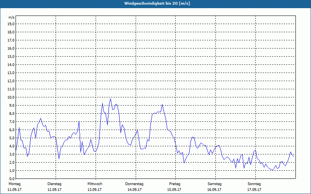Screen dimensions: 311x194
Task: Click the highest wind peak on Mittwoch
Action: pyautogui.click(x=110, y=99)
